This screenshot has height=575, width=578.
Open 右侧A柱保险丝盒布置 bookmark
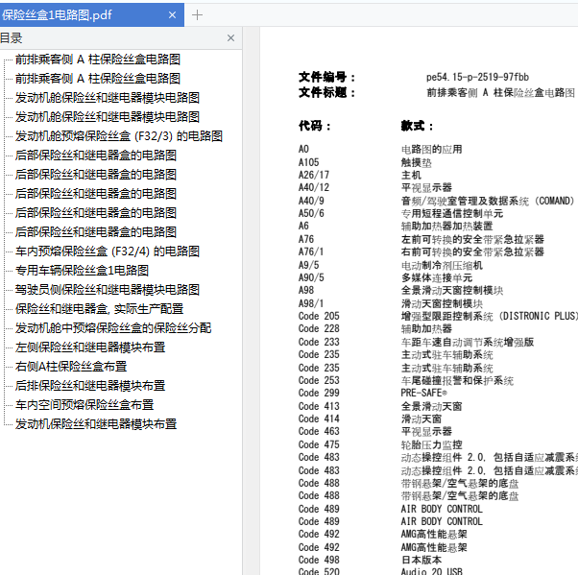coord(71,367)
